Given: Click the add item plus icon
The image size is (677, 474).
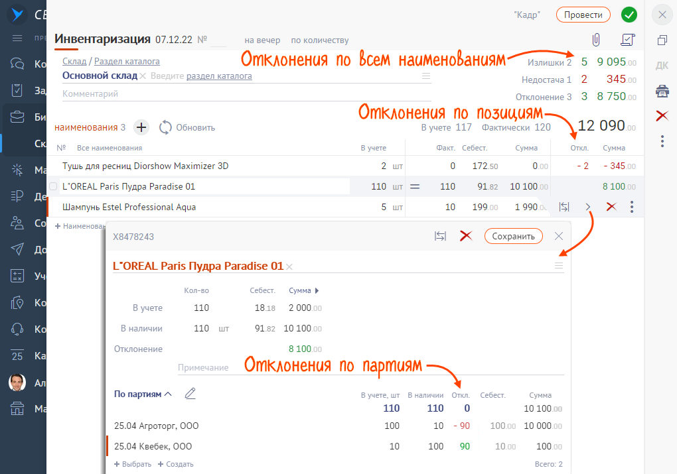Looking at the screenshot, I should point(141,127).
